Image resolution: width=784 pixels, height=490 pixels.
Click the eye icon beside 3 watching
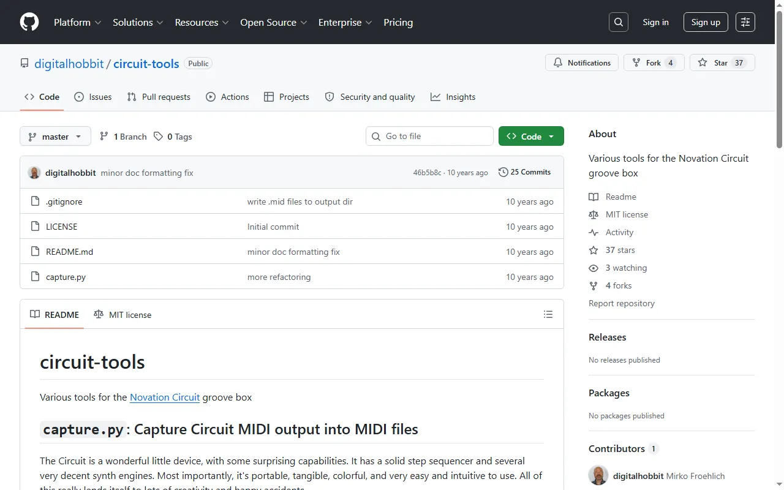point(594,268)
